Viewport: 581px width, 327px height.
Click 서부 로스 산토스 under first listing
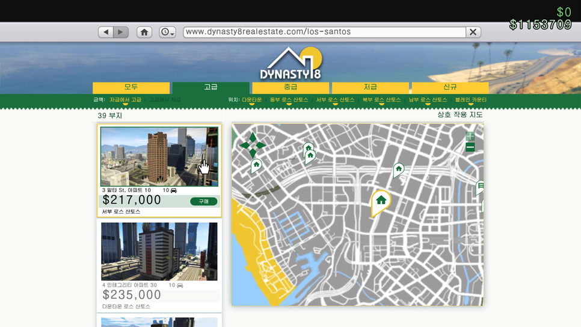tap(121, 212)
